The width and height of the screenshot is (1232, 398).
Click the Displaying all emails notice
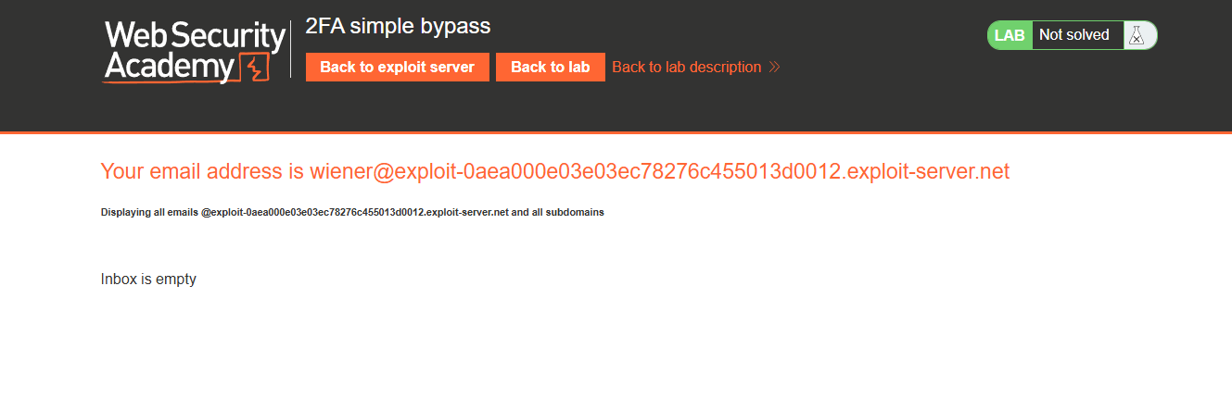point(352,212)
